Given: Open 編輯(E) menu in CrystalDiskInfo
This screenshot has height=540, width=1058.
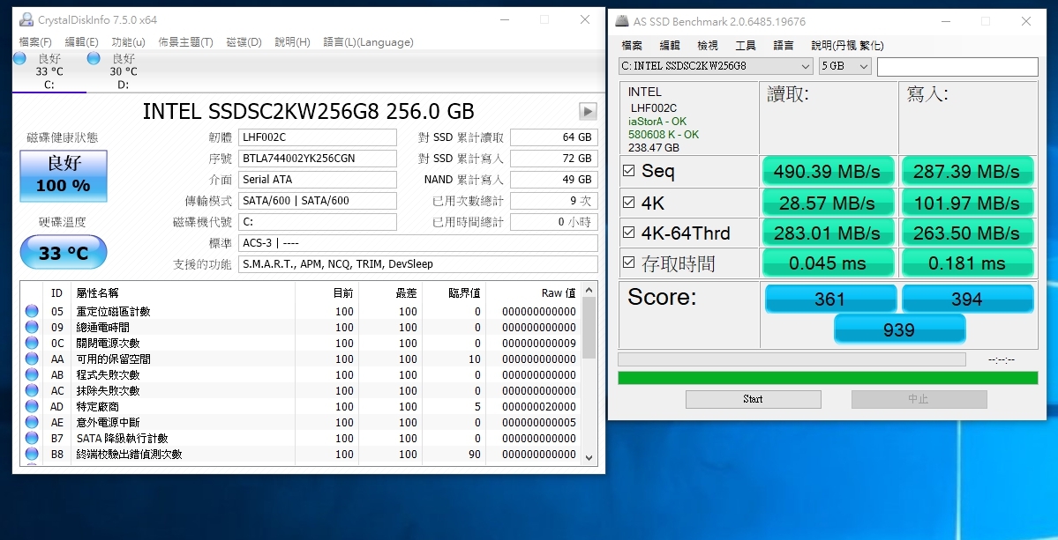Looking at the screenshot, I should 82,42.
